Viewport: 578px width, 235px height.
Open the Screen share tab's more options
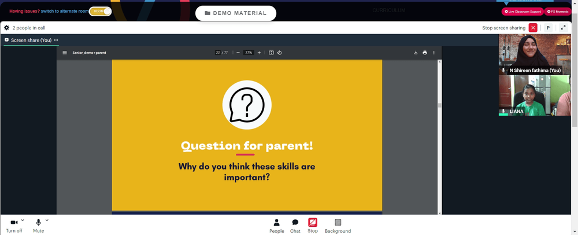(x=56, y=40)
